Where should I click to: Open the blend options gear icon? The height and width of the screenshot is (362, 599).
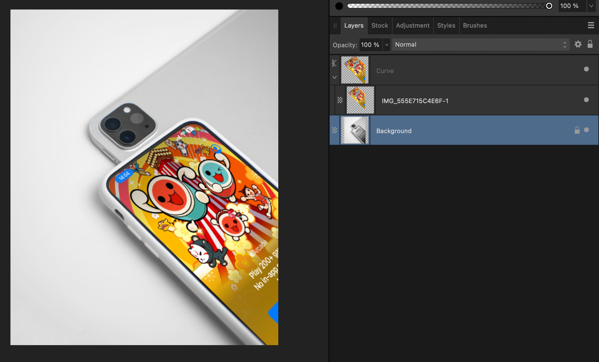[x=578, y=44]
